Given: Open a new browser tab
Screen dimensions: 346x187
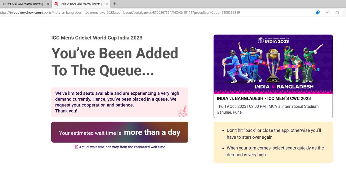Looking at the screenshot, I should tap(115, 4).
